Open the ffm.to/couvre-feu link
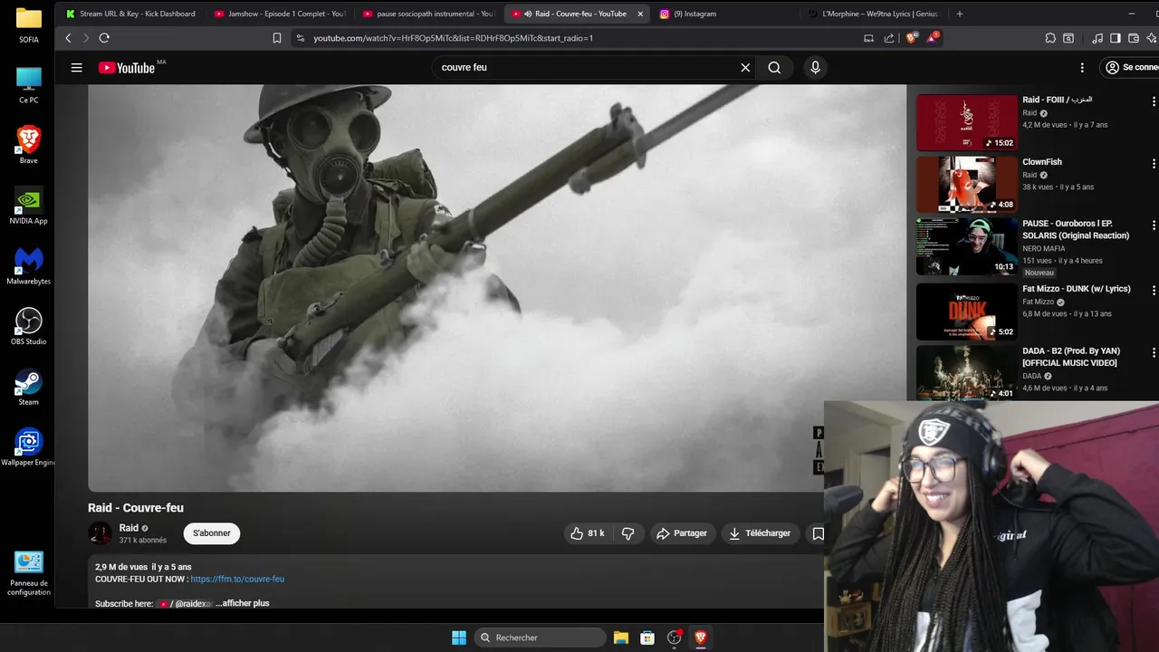This screenshot has height=652, width=1159. click(x=237, y=579)
